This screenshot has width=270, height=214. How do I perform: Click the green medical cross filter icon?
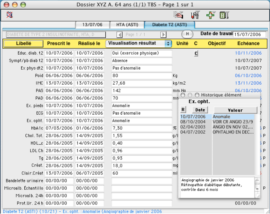pyautogui.click(x=211, y=15)
